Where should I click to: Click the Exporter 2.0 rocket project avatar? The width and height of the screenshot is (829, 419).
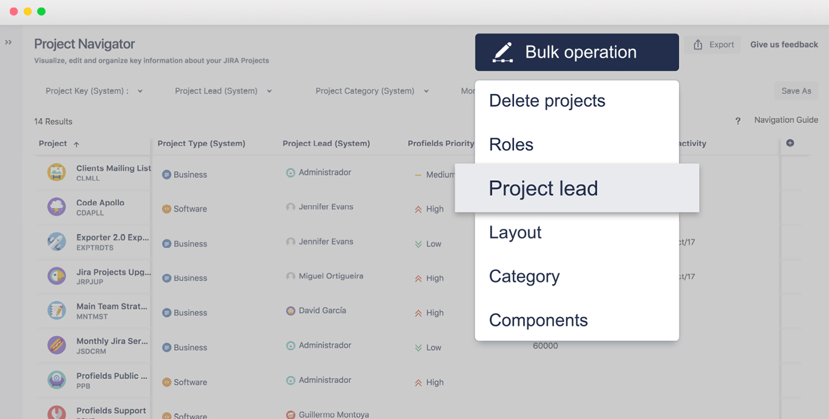click(x=57, y=242)
